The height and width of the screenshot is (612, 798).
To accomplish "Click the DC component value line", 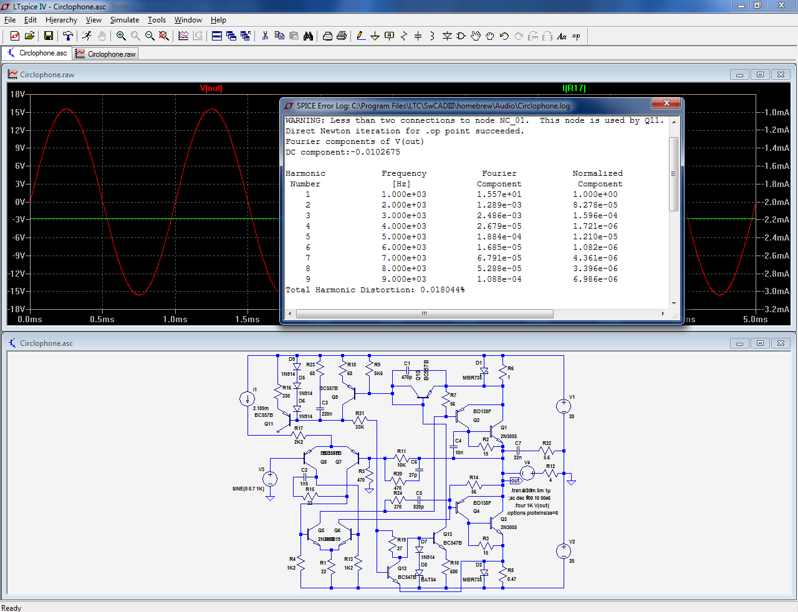I will 343,152.
